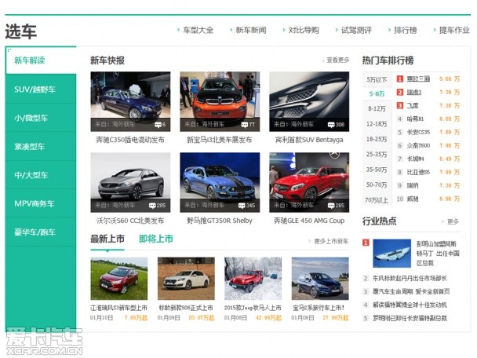This screenshot has height=358, width=477.
Task: Open the 奔驰GLE 450 AMG Coup photo
Action: click(x=309, y=182)
